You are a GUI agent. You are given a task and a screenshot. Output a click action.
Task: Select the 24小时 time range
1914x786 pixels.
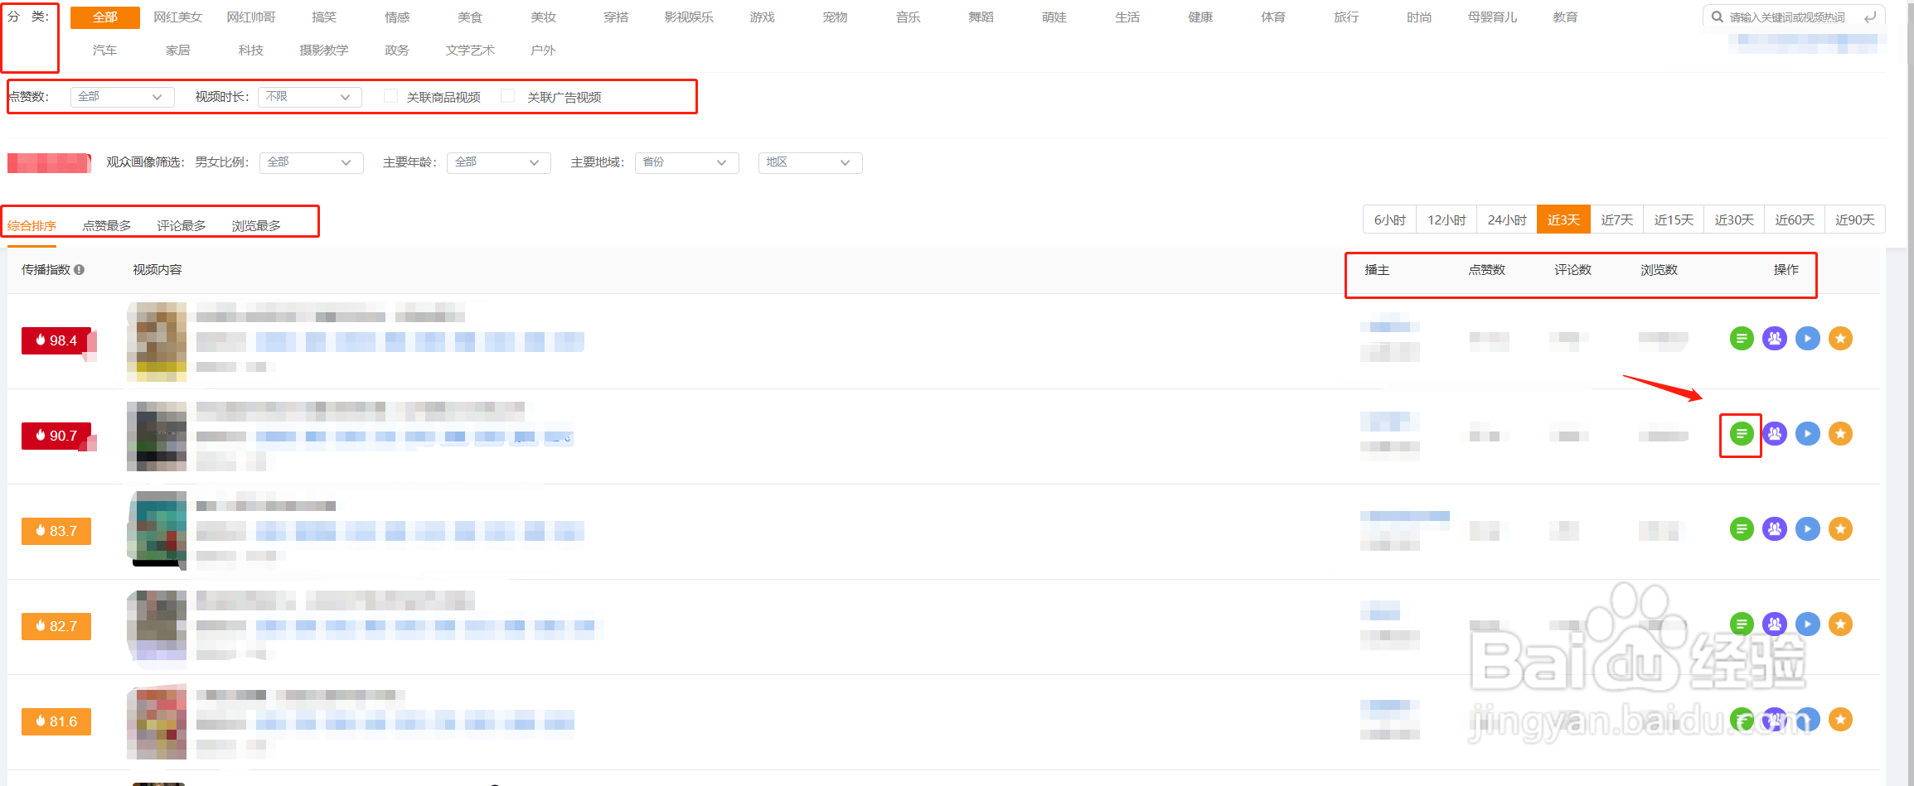[x=1507, y=219]
